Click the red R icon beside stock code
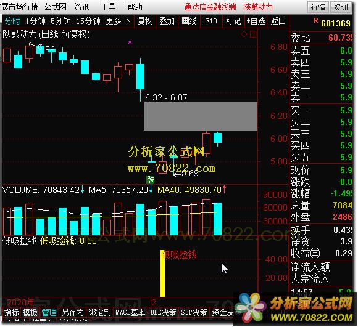Viewport: 358px width, 327px height. tap(316, 21)
